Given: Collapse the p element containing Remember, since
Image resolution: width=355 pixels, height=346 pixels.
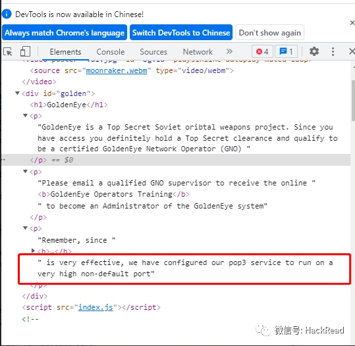Looking at the screenshot, I should point(25,228).
